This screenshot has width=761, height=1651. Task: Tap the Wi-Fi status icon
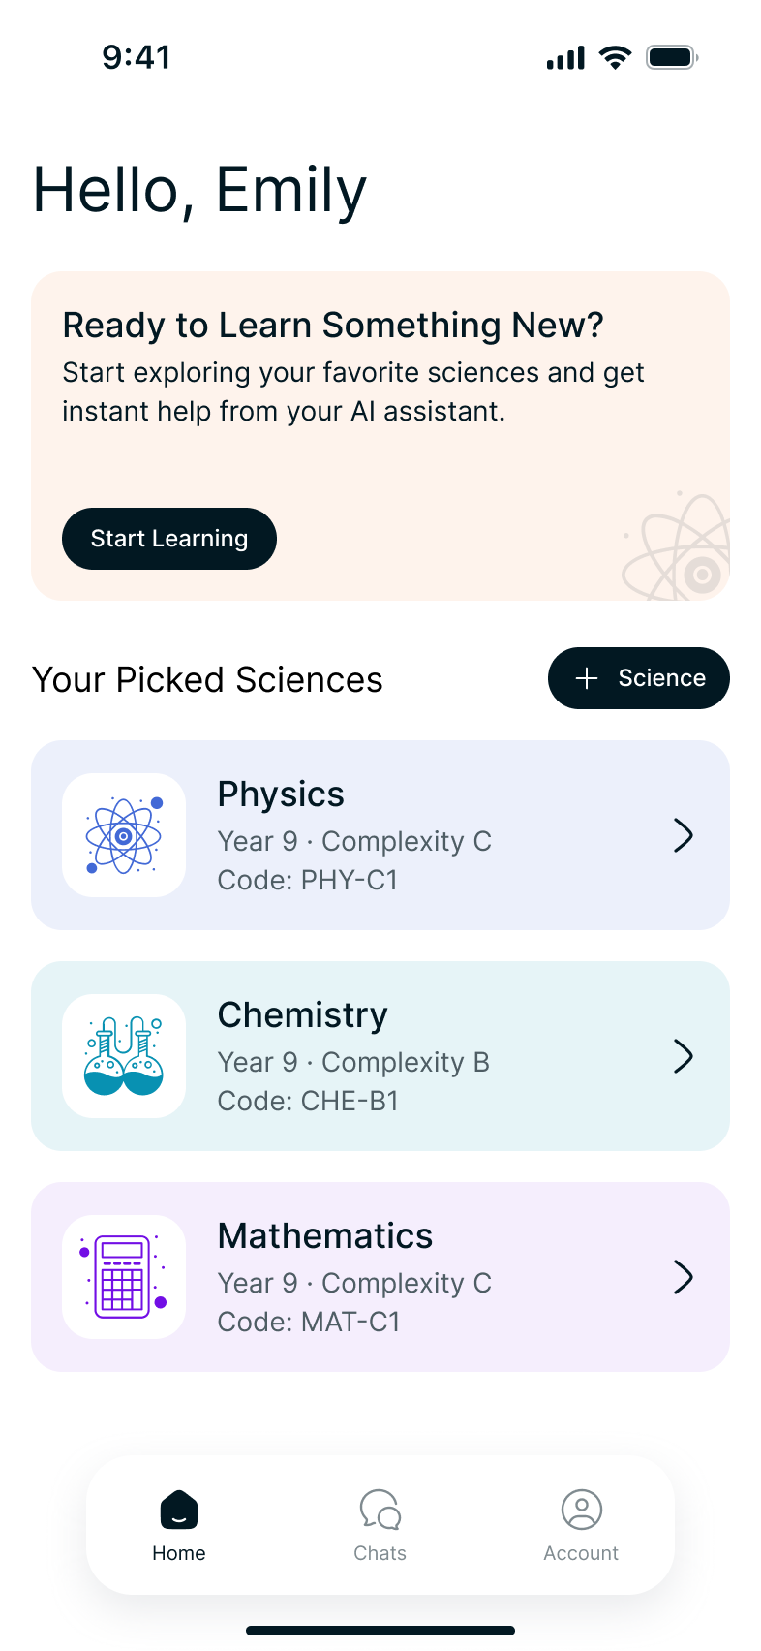point(615,57)
